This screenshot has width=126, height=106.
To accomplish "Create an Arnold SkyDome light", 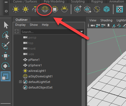I will pyautogui.click(x=45, y=9).
